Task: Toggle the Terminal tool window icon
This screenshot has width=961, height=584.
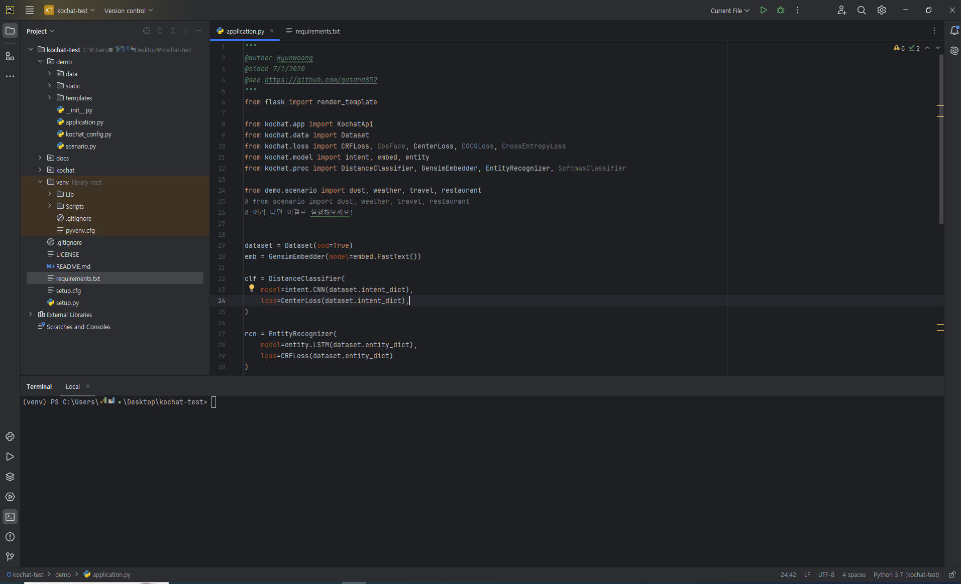Action: pyautogui.click(x=10, y=517)
